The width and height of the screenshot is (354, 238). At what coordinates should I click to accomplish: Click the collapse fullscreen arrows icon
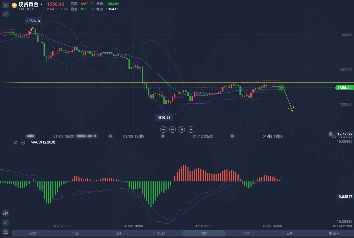[x=6, y=14]
